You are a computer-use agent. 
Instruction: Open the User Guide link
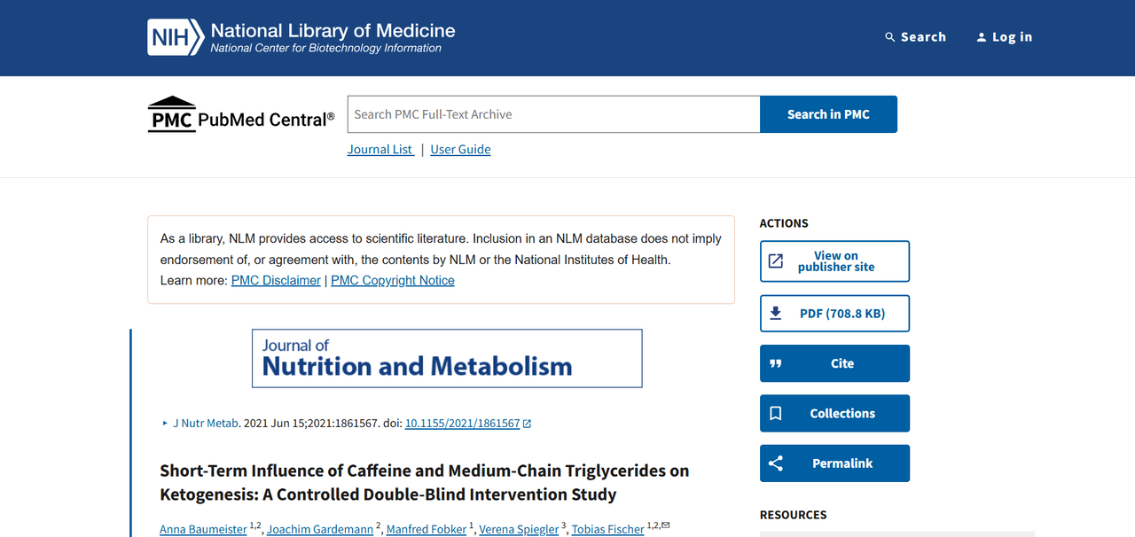pos(460,150)
